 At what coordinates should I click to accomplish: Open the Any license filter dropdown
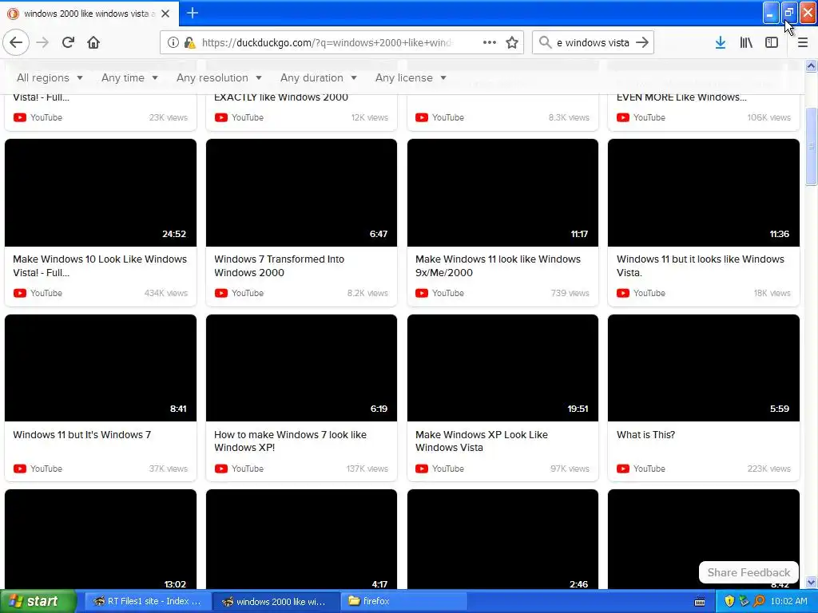tap(411, 77)
